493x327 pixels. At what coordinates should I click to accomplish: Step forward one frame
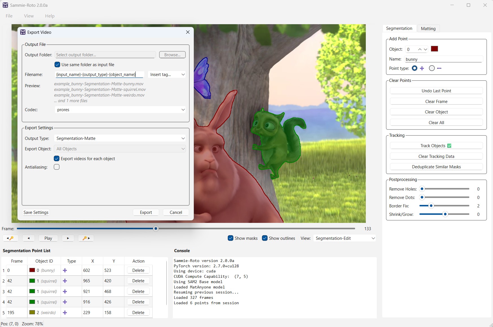click(68, 238)
